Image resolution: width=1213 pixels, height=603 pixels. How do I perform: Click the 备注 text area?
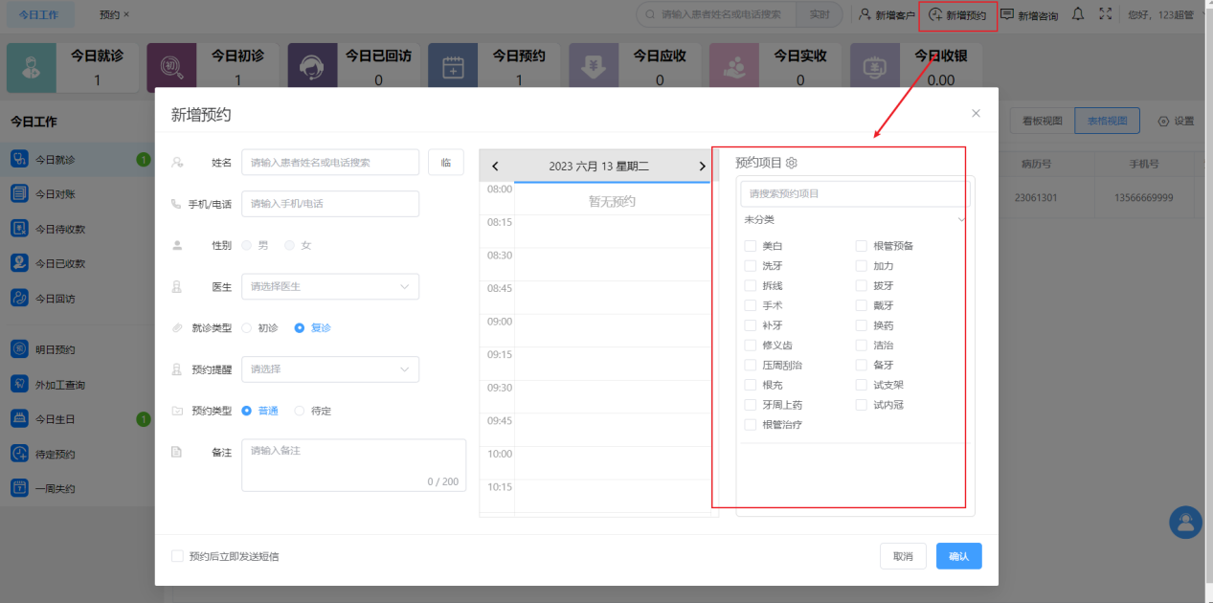(353, 465)
